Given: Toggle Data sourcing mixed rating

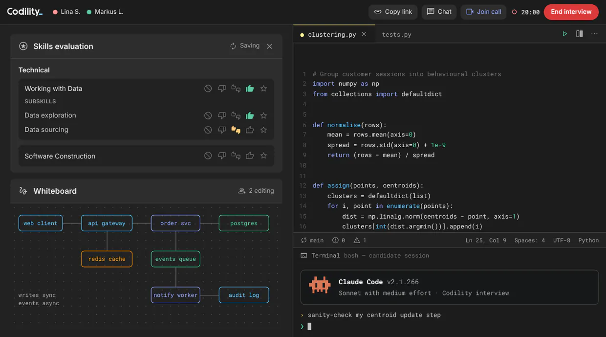Looking at the screenshot, I should 236,130.
